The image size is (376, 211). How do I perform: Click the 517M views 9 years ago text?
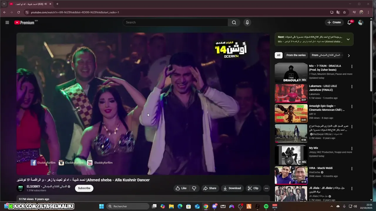(x=34, y=199)
